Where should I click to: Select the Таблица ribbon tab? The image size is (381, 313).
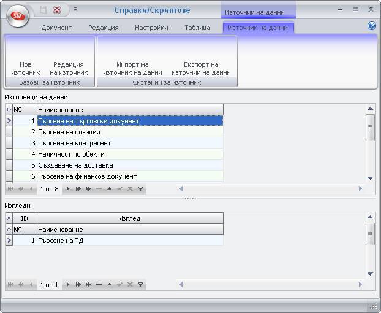197,28
